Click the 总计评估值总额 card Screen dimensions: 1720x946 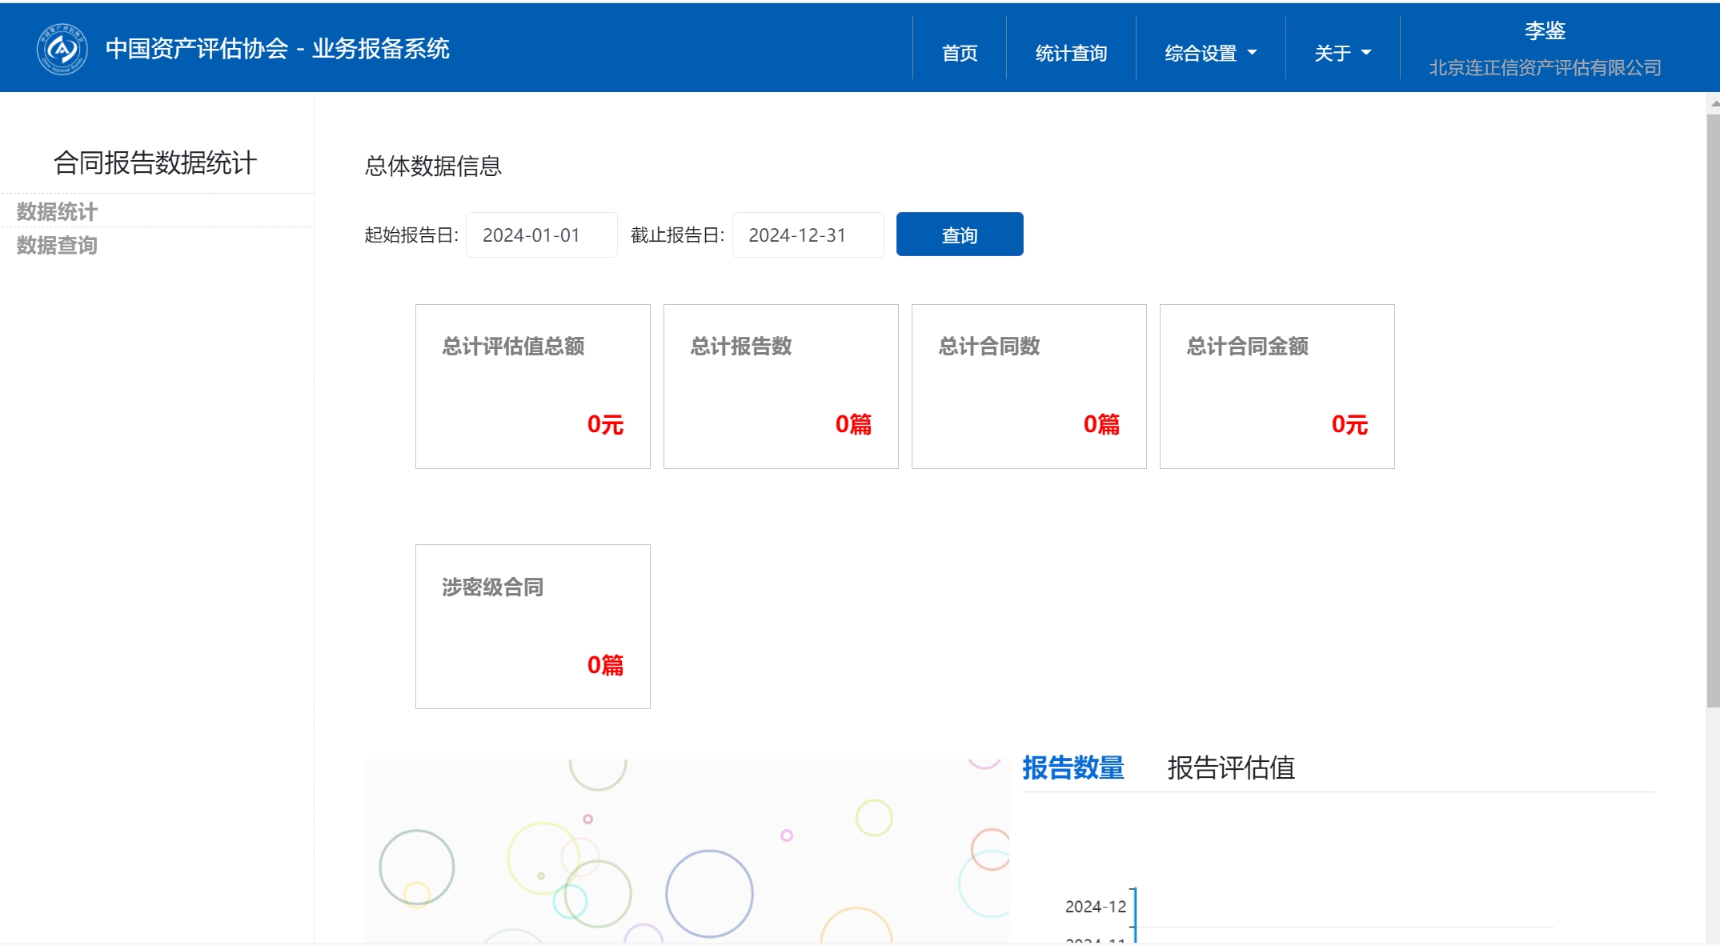532,387
